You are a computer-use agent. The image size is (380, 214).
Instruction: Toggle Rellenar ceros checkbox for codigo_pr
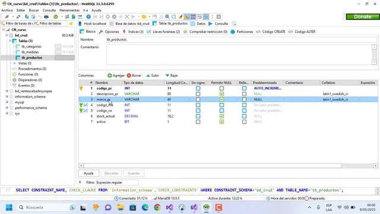tap(244, 89)
